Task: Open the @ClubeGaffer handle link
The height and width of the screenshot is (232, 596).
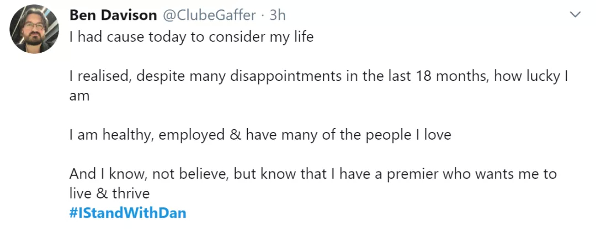Action: click(x=210, y=15)
